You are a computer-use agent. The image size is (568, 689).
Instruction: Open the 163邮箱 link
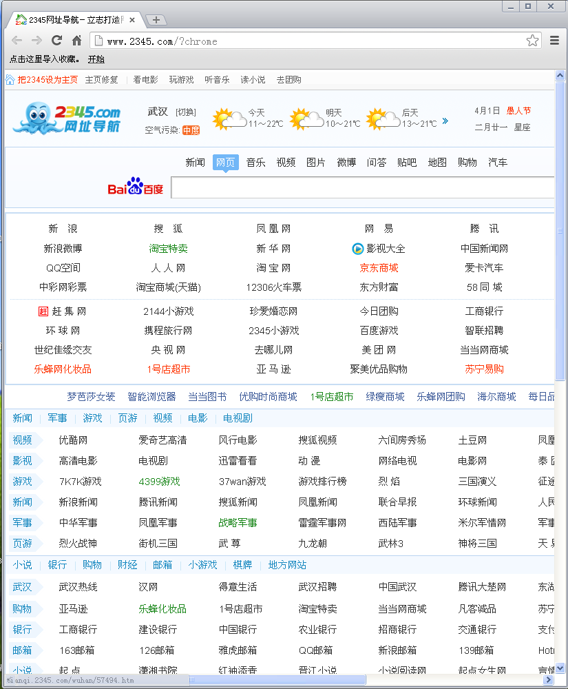tap(77, 650)
